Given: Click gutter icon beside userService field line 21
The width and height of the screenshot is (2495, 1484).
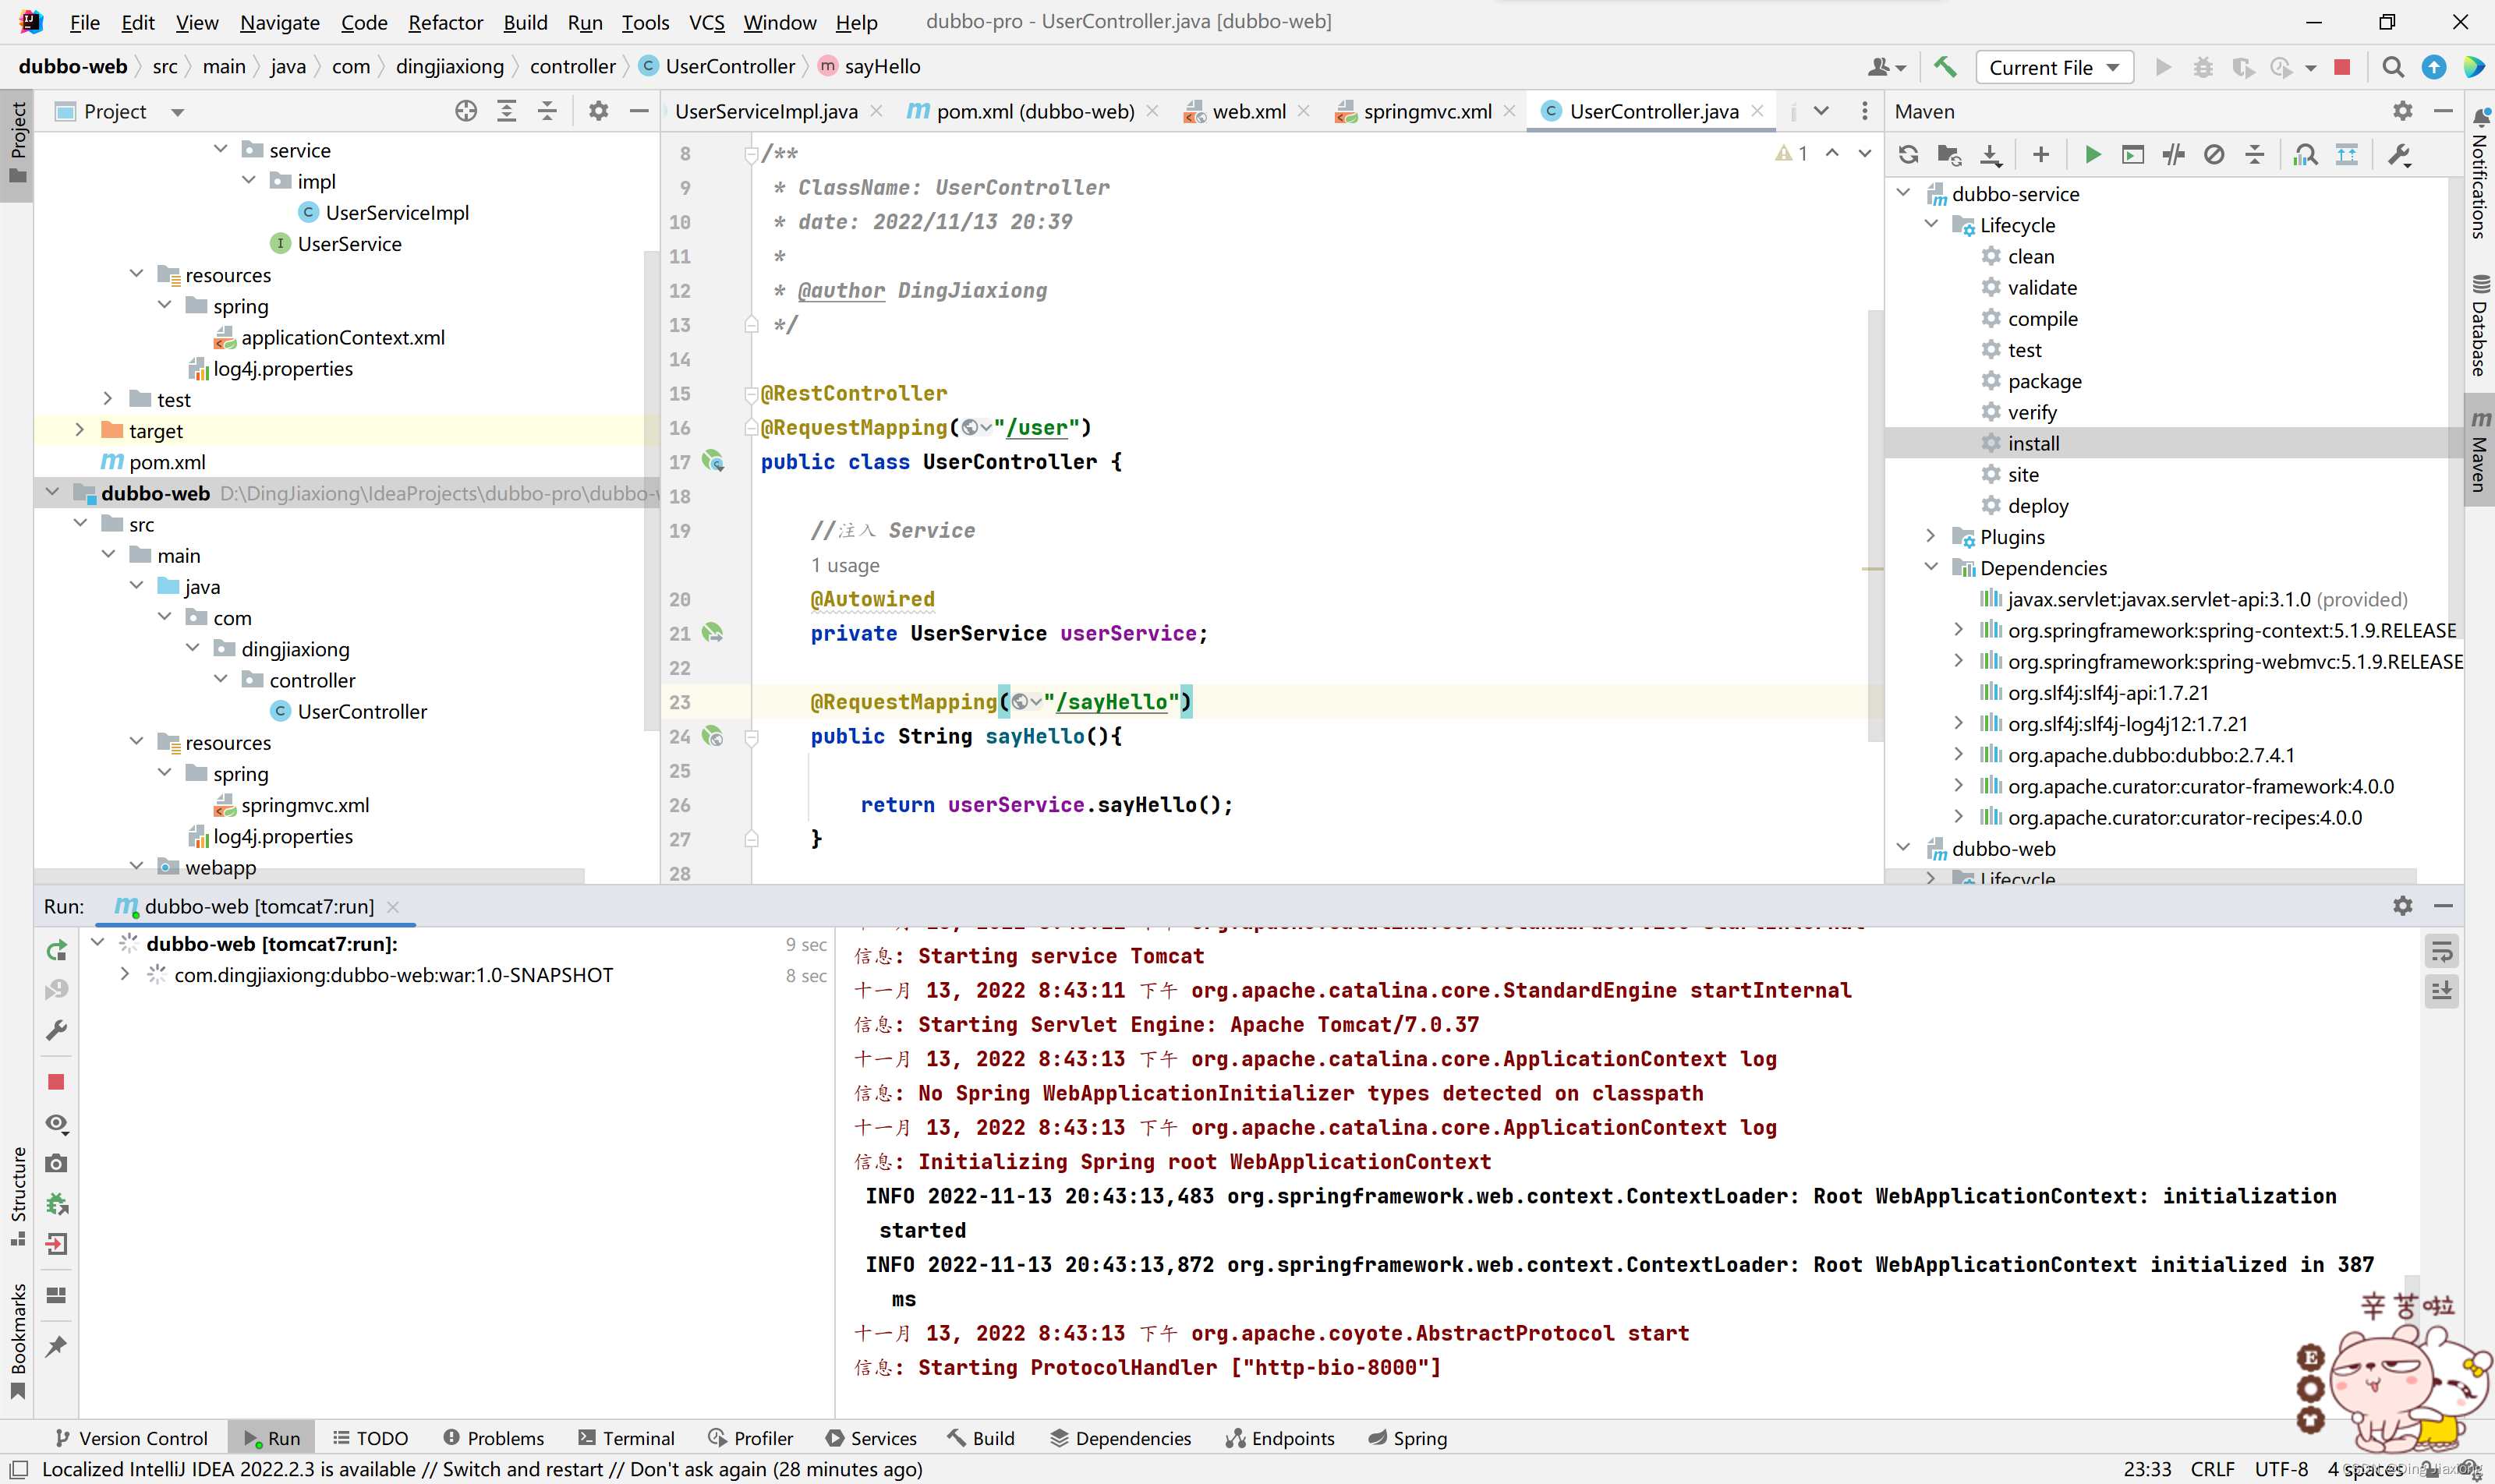Looking at the screenshot, I should click(x=713, y=633).
